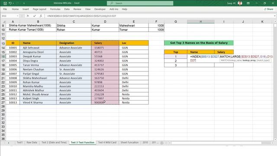Click the Salary header cell in column D
The height and width of the screenshot is (156, 277).
tap(105, 43)
